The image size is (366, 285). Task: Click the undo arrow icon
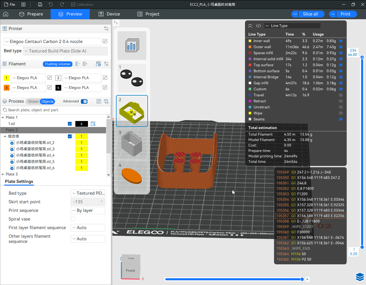(51, 5)
